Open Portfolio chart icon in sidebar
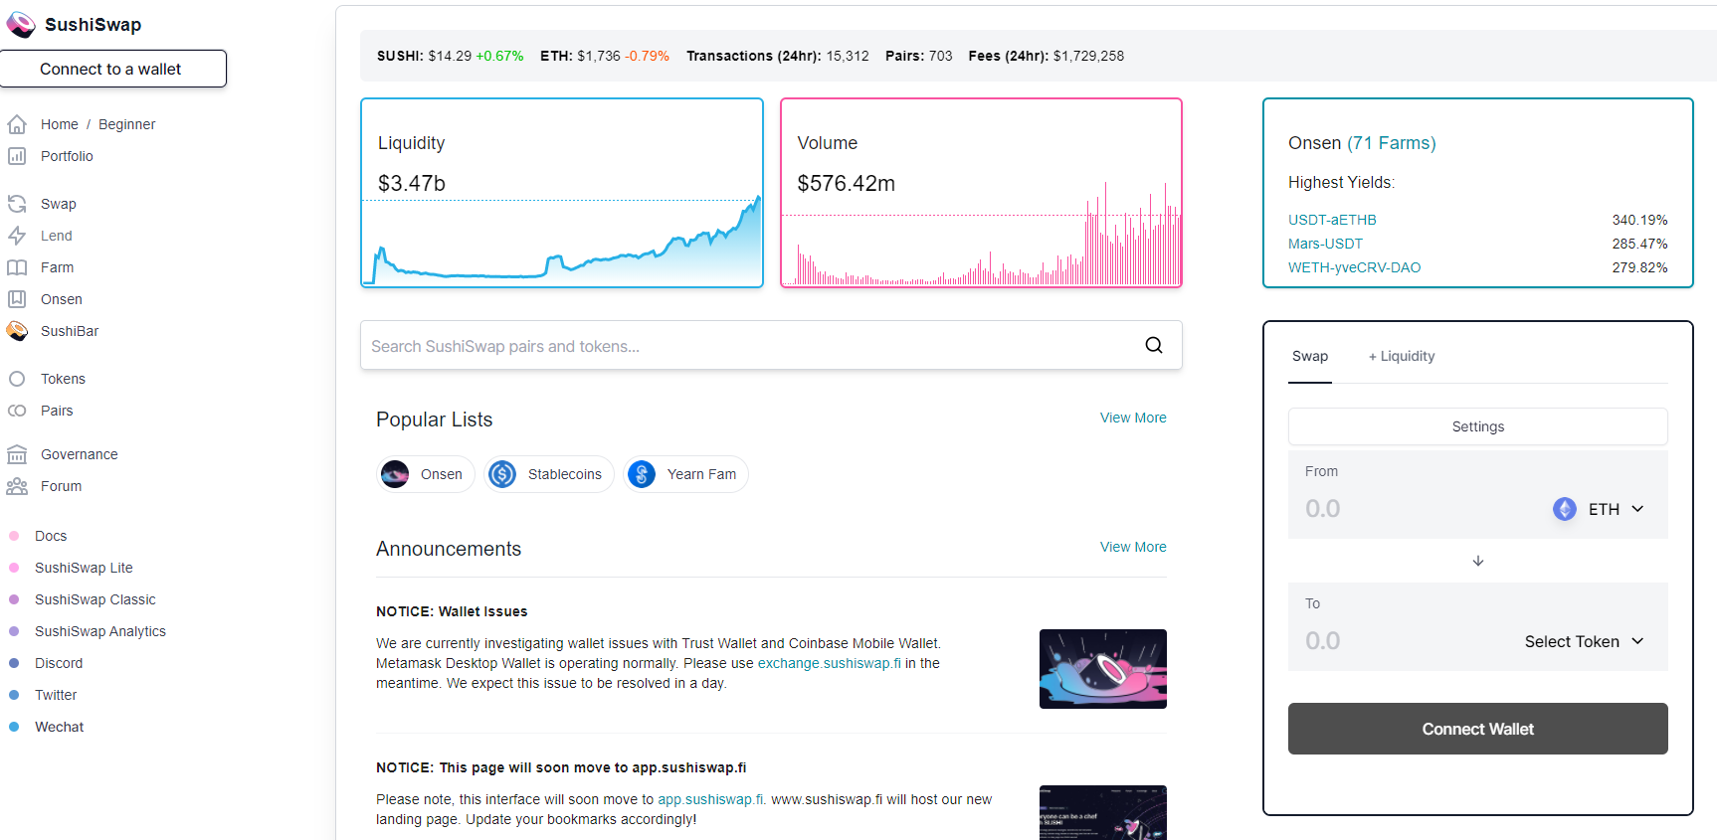The image size is (1717, 840). point(17,156)
